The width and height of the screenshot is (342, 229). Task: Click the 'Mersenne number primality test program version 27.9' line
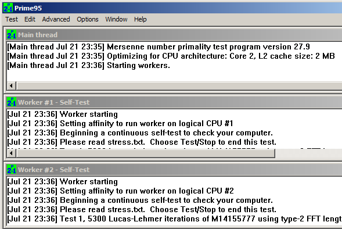tap(159, 46)
